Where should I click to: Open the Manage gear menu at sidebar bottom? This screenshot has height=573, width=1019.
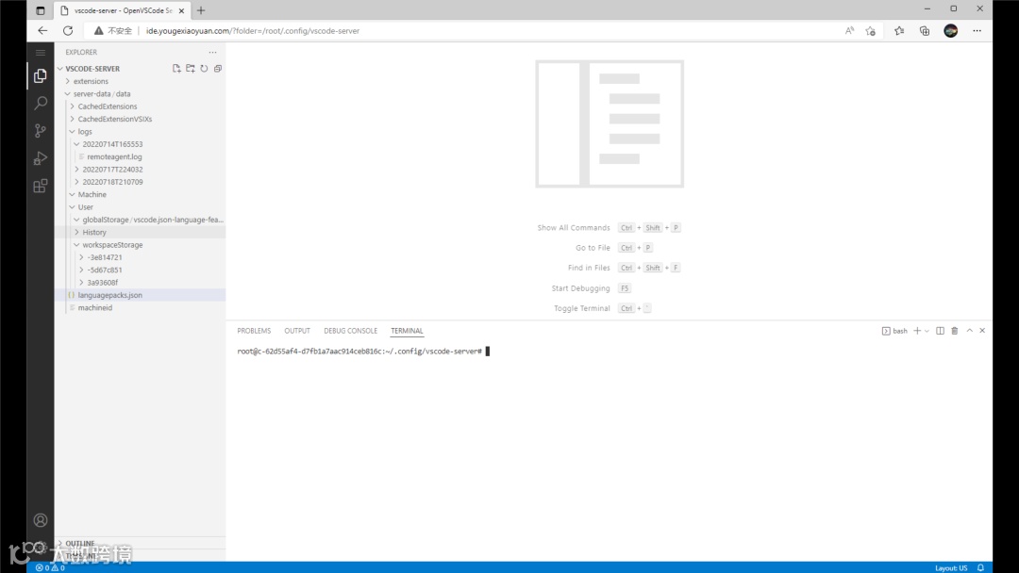click(x=40, y=547)
